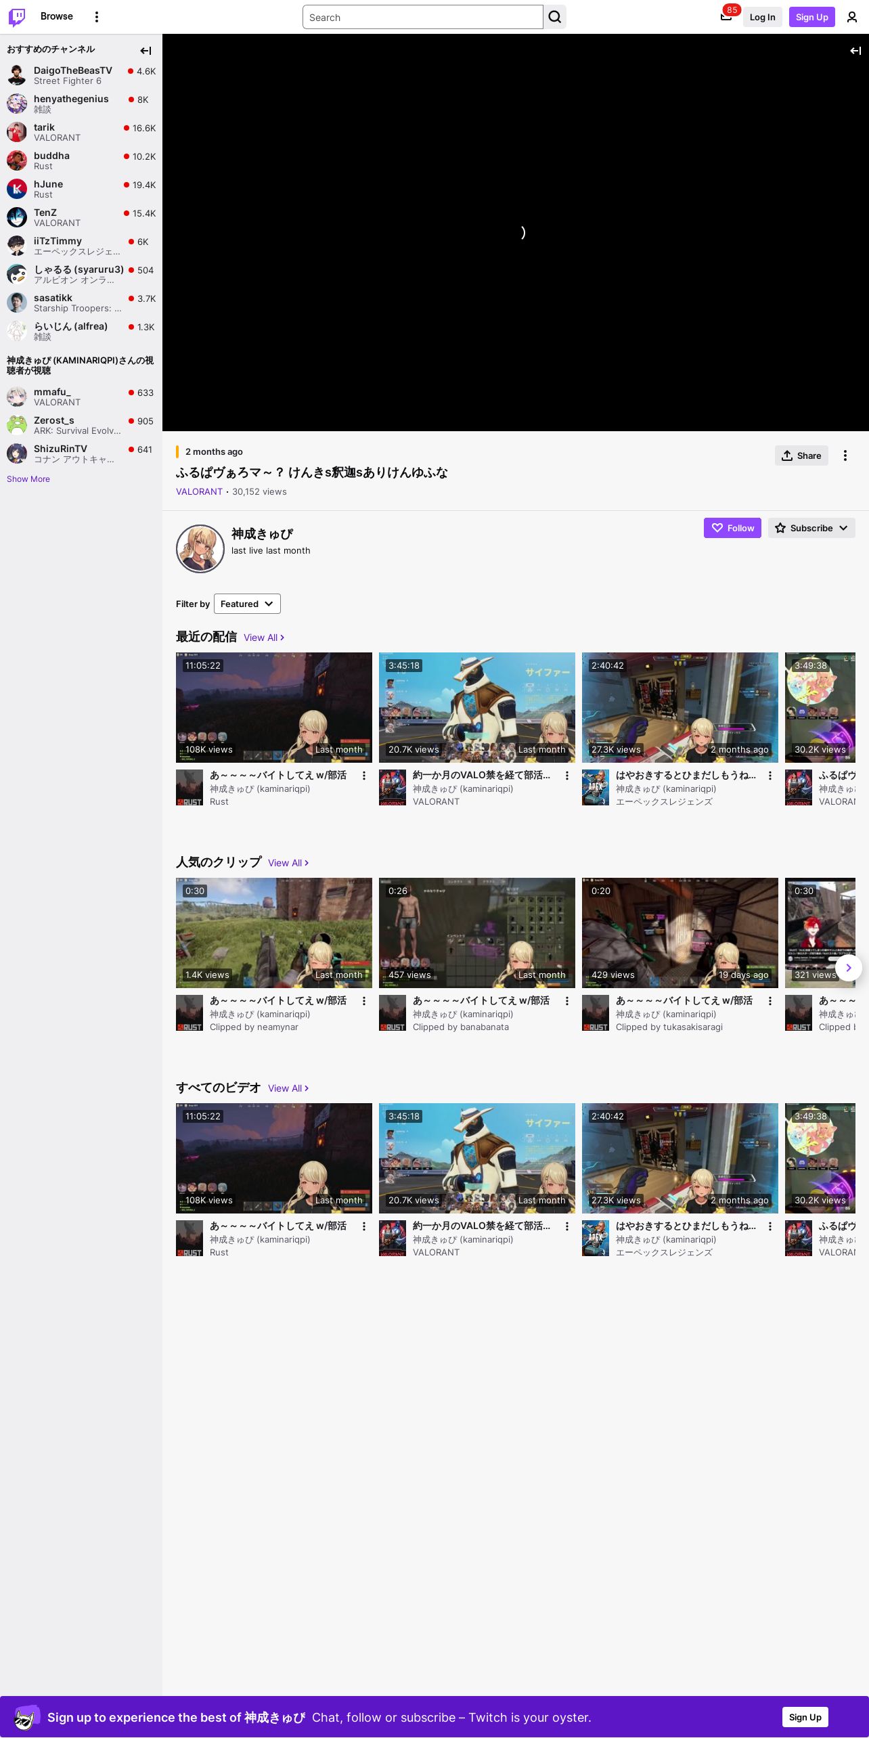Open options for はやおきする video in all videos
The image size is (869, 1738).
pos(770,1226)
